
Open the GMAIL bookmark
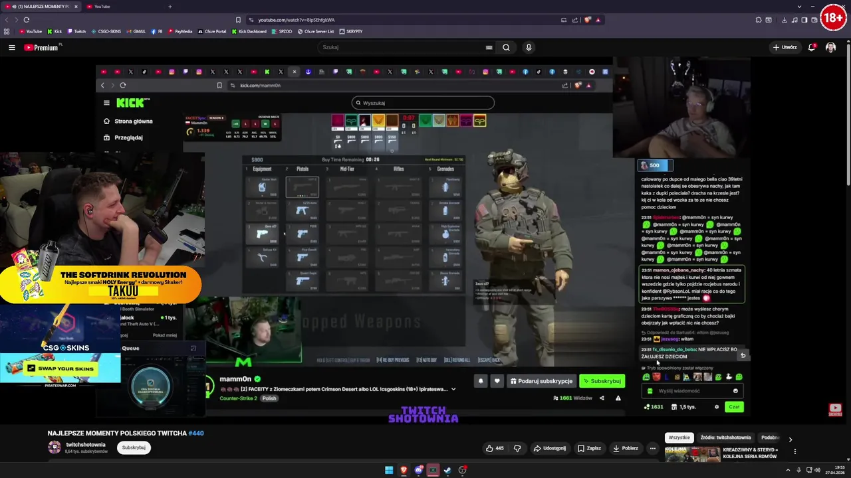[x=136, y=31]
